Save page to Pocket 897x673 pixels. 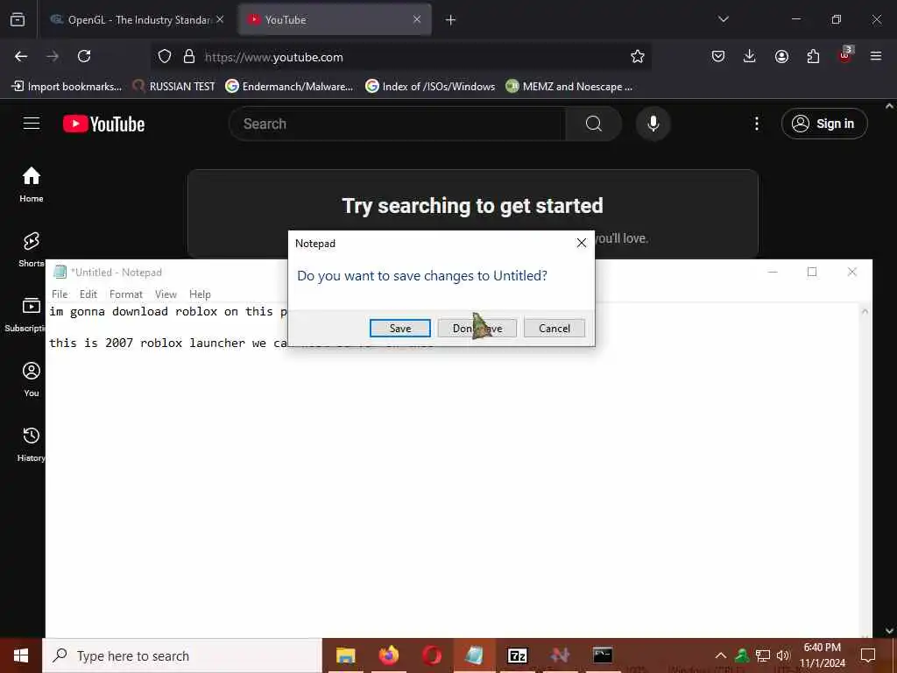(718, 56)
